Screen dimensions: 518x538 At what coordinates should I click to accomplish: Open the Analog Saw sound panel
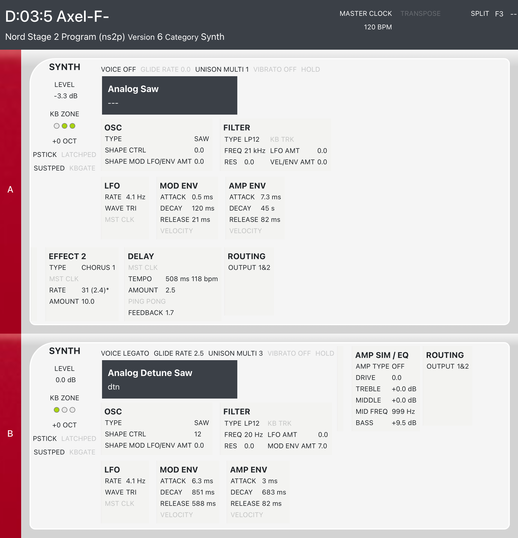point(169,95)
